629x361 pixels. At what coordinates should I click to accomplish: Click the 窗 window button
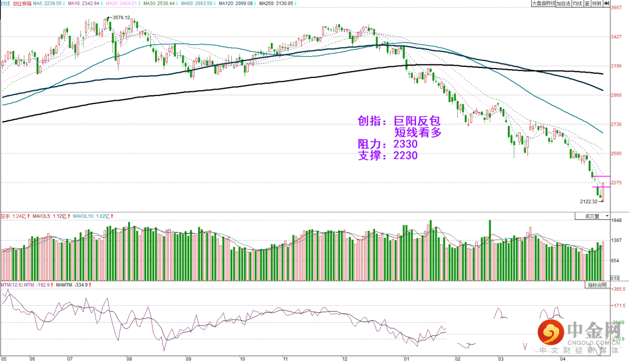tap(587, 3)
